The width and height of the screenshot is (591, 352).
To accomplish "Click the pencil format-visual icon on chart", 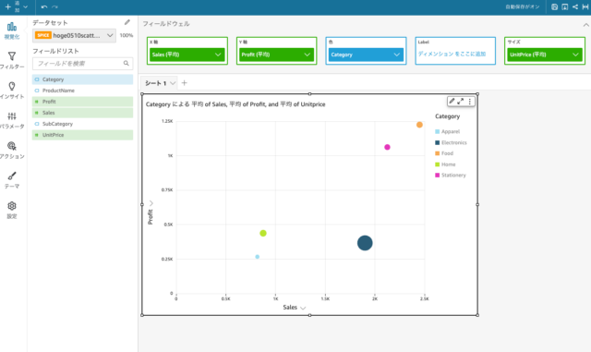I will coord(452,101).
